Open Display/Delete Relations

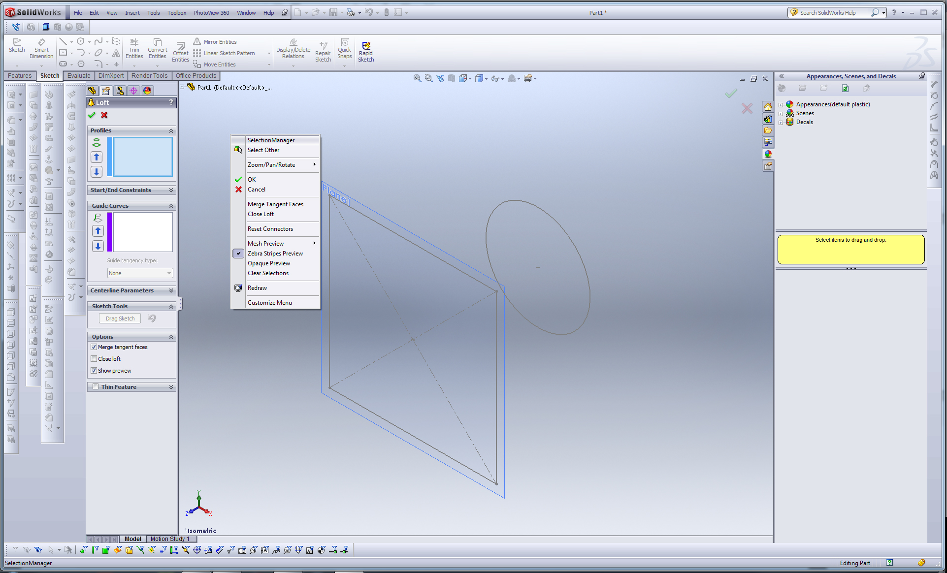[293, 49]
